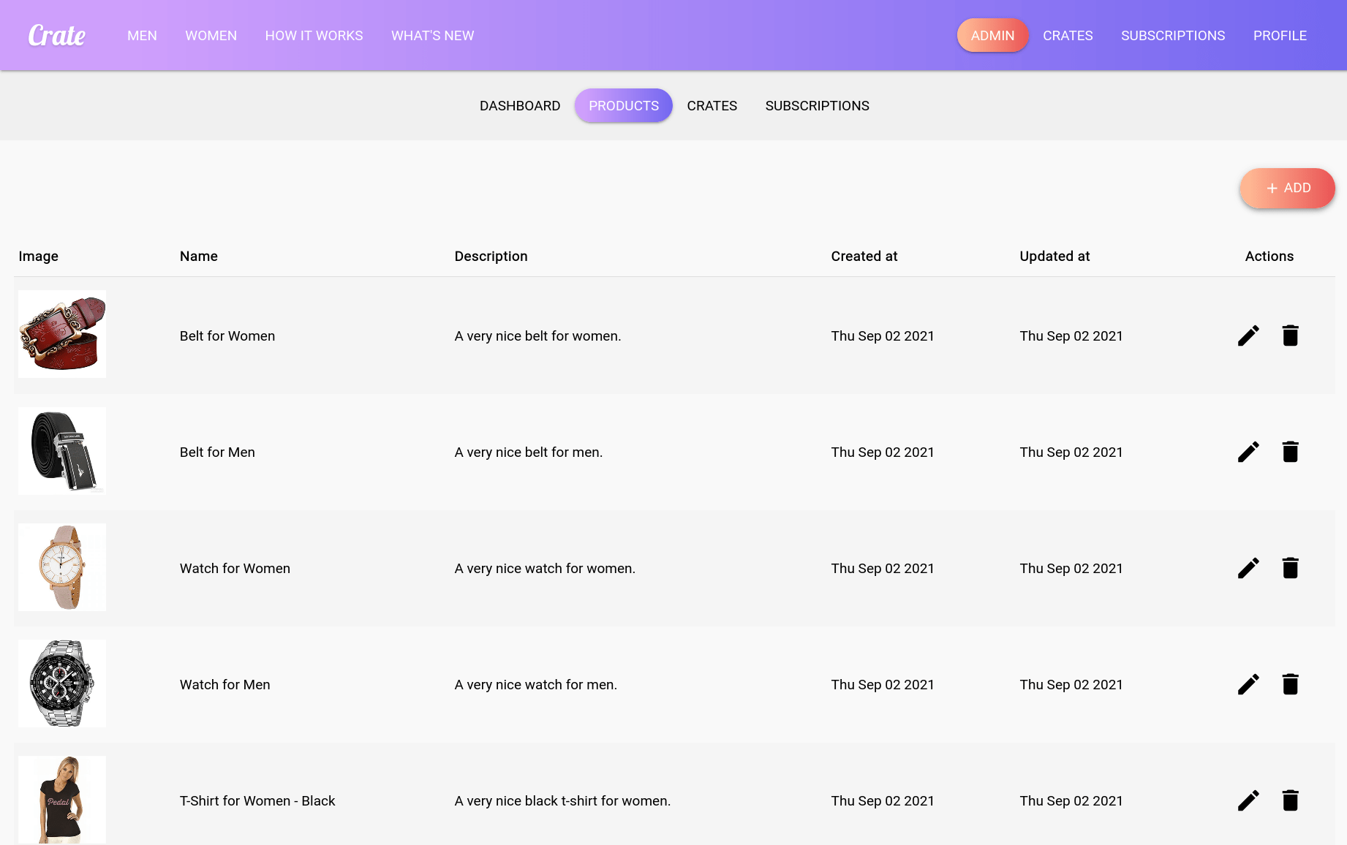Click 'A very nice black t-shirt for women.' description
The width and height of the screenshot is (1347, 845).
[562, 801]
